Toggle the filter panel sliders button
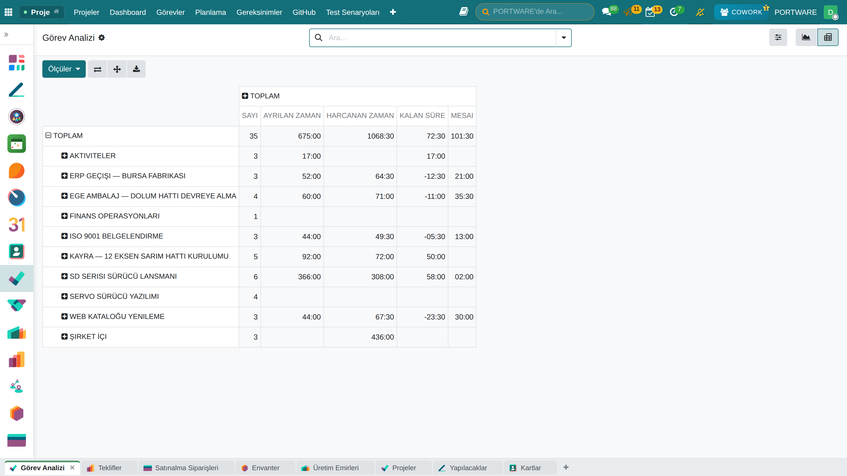Image resolution: width=847 pixels, height=476 pixels. point(778,37)
